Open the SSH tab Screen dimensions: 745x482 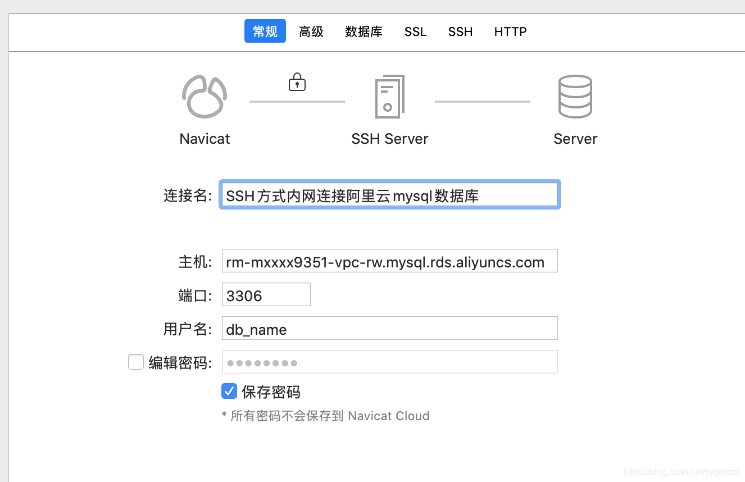pyautogui.click(x=460, y=31)
